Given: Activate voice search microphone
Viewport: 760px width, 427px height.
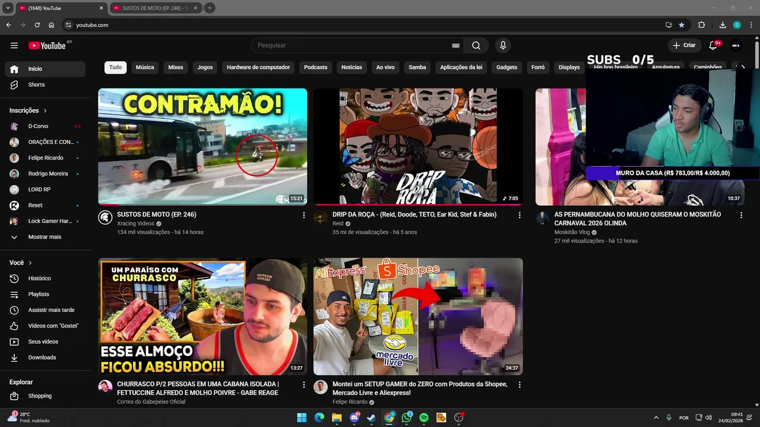Looking at the screenshot, I should coord(503,46).
